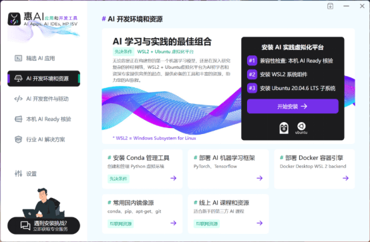Click 先决条件 tag on the Conda card
The width and height of the screenshot is (370, 242).
[x=118, y=179]
